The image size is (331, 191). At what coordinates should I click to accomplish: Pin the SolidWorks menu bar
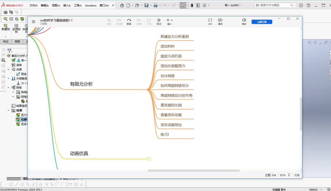pyautogui.click(x=113, y=5)
